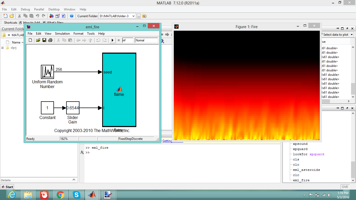356x200 pixels.
Task: Click Undo icon in MATLAB main toolbar
Action: click(38, 16)
